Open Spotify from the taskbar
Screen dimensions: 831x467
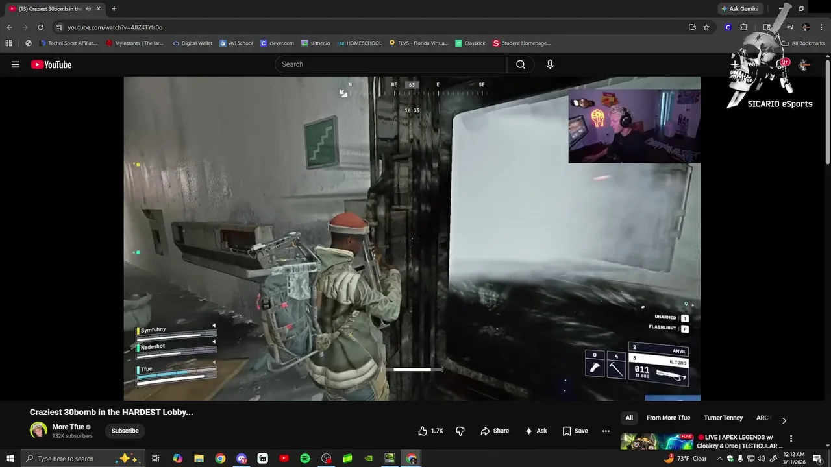(305, 459)
